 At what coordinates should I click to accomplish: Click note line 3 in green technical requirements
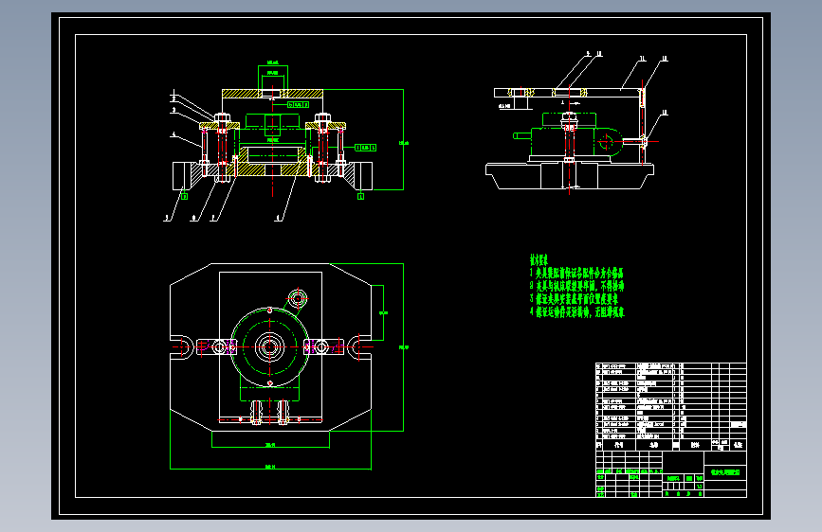pos(574,299)
